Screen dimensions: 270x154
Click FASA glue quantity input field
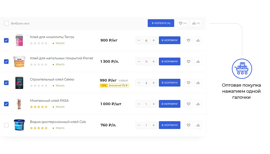(x=146, y=104)
